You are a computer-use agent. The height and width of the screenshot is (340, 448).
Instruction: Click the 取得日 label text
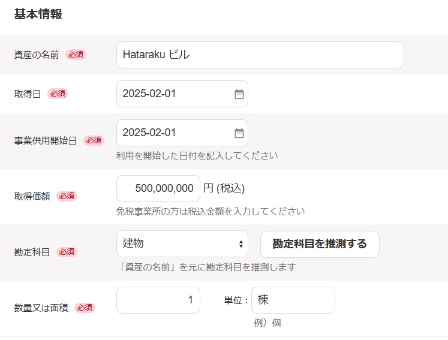click(x=28, y=94)
